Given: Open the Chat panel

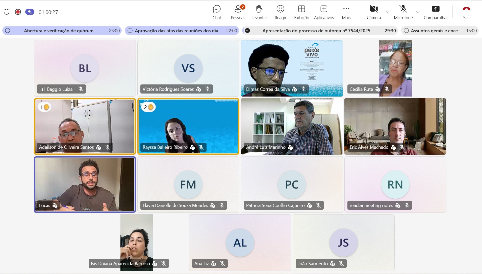Looking at the screenshot, I should coord(217,12).
